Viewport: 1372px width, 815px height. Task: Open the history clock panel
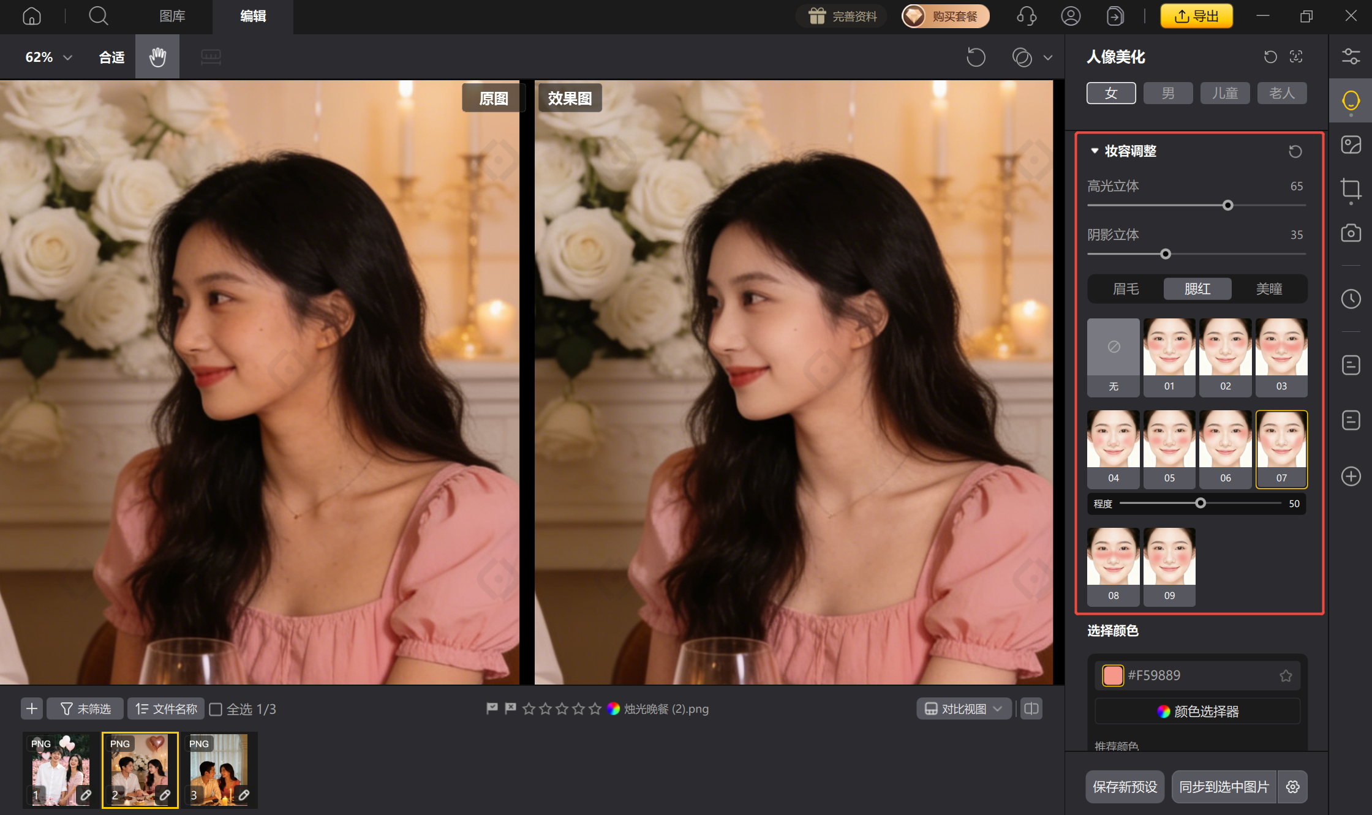tap(1351, 299)
